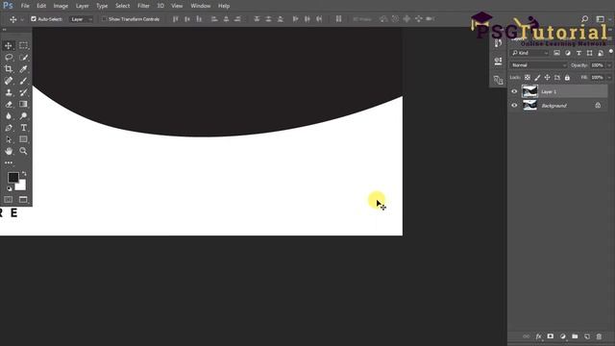Open the Move tool preset picker arrow
615x346 pixels.
(x=22, y=19)
